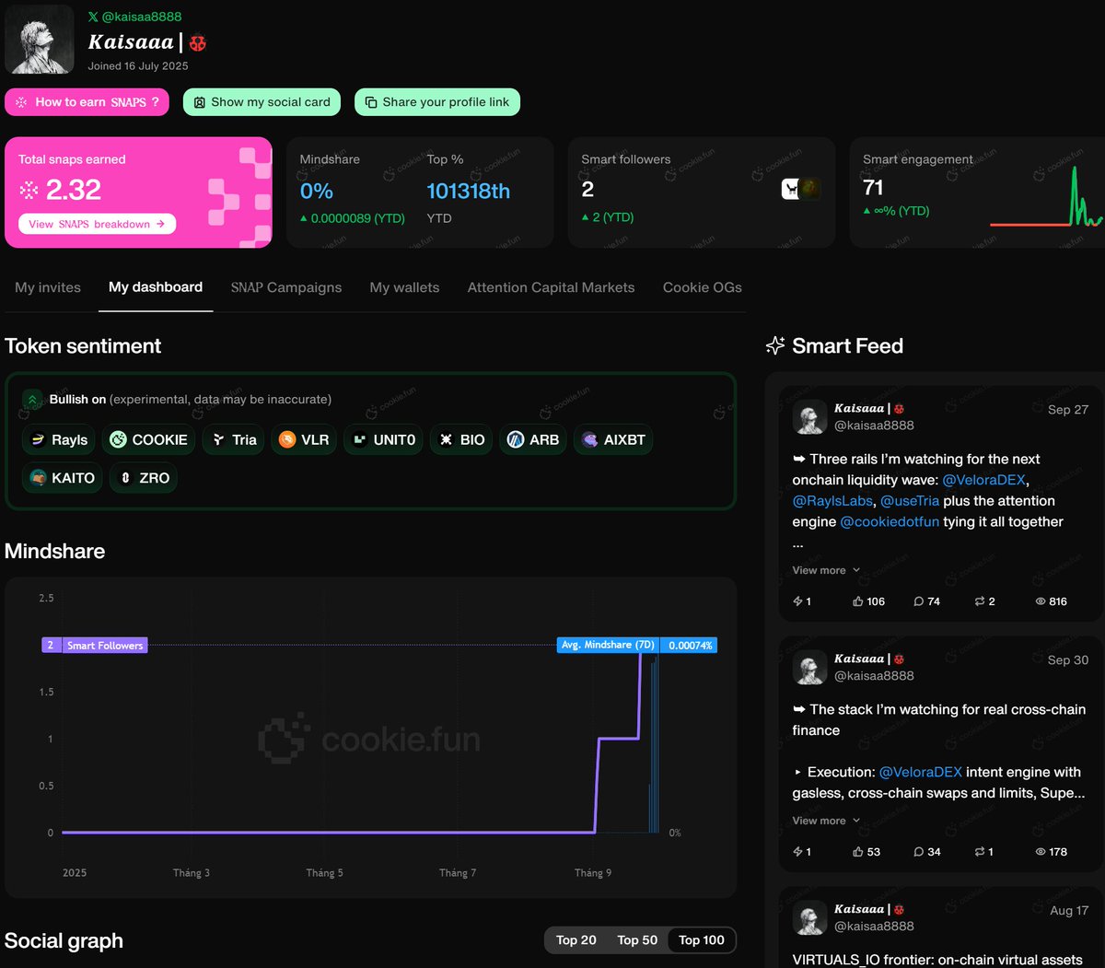The height and width of the screenshot is (968, 1105).
Task: Open avatar on Aug 17 feed post
Action: click(810, 917)
